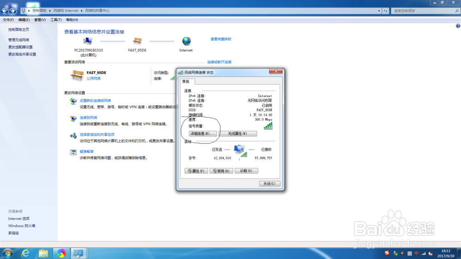Screen dimensions: 461x259
Task: Click the network signal bars tray icon
Action: point(423,253)
